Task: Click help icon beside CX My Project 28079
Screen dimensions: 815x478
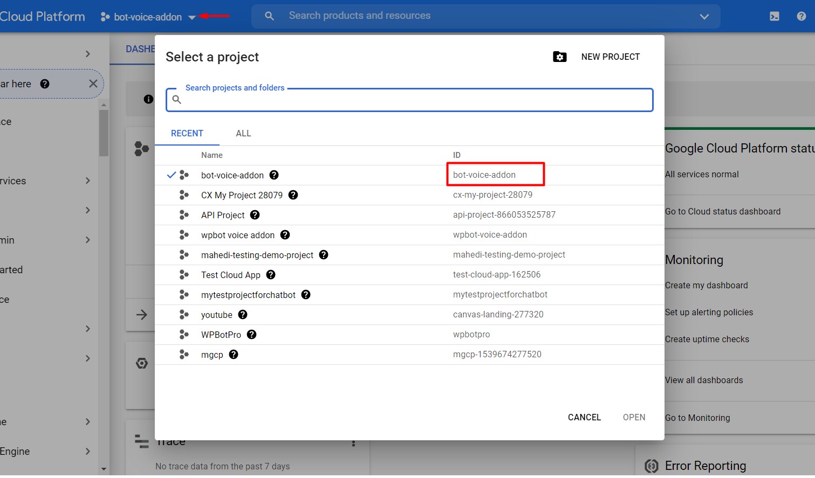Action: (293, 195)
